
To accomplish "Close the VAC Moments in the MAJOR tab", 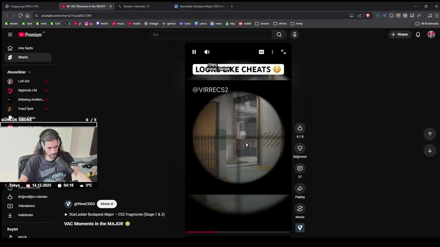I will click(111, 6).
